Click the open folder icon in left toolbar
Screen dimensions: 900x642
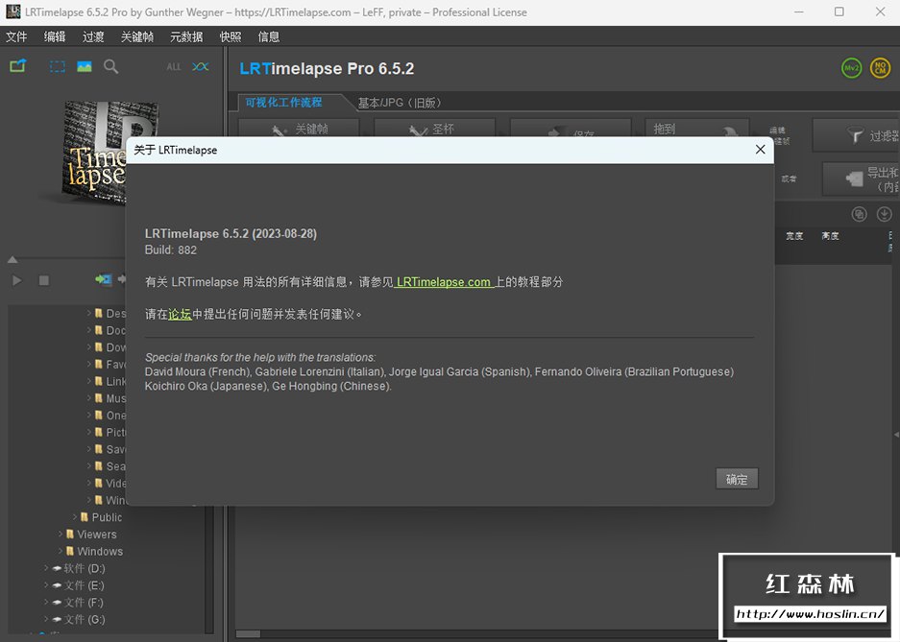18,66
